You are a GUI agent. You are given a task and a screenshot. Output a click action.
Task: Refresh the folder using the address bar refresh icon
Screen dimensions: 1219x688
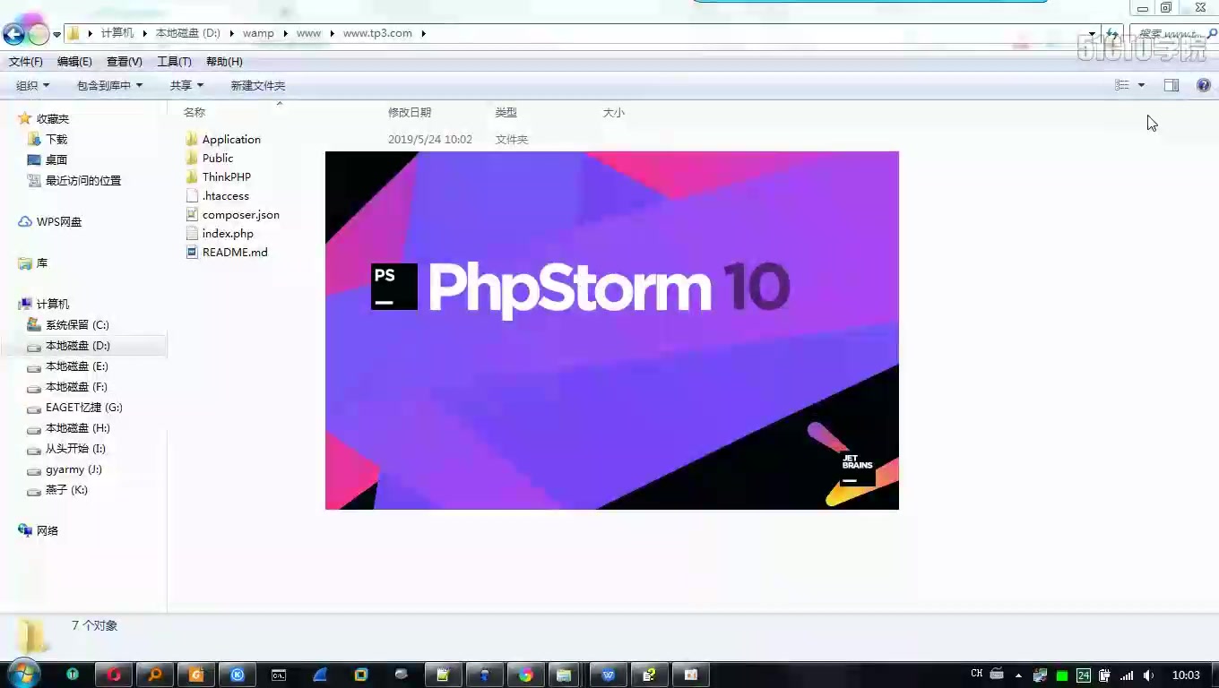click(1112, 34)
